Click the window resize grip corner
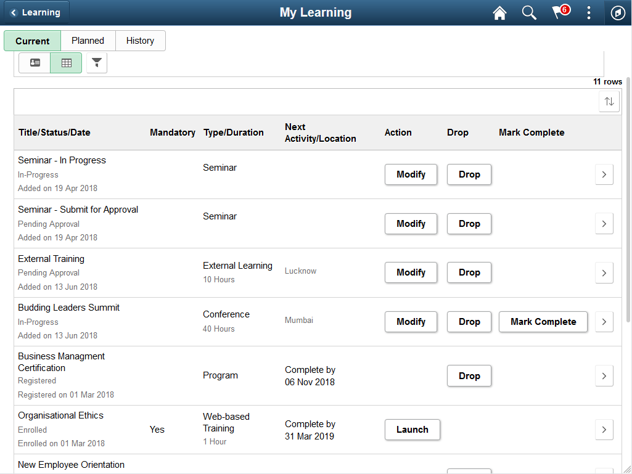Screen dimensions: 632x474 tap(627, 469)
